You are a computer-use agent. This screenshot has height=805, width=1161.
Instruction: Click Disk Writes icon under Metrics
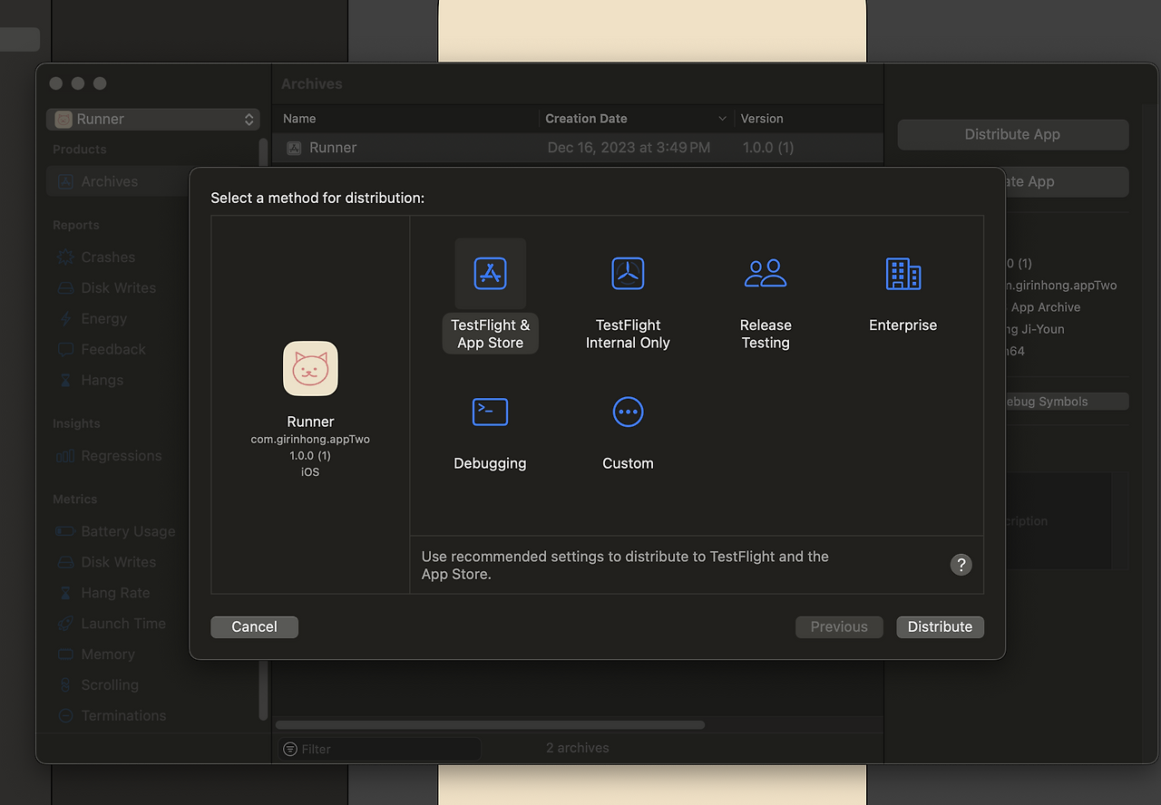click(x=65, y=562)
